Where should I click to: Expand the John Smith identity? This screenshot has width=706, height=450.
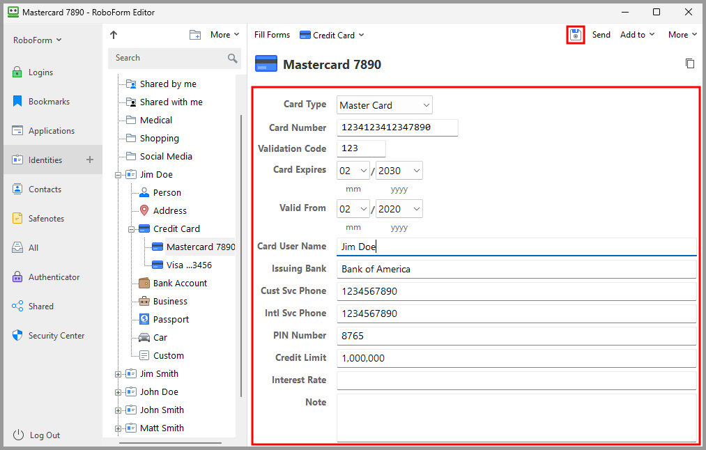click(118, 410)
